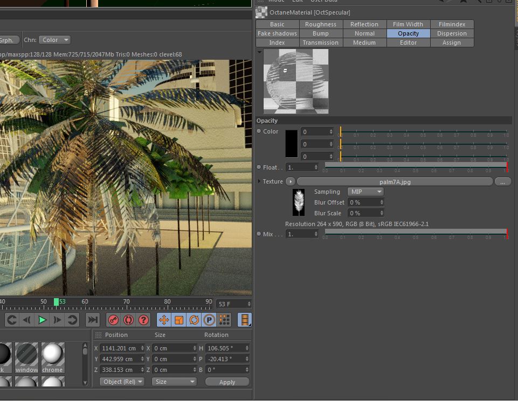Switch to the Roughness tab
The image size is (518, 401).
coord(321,24)
